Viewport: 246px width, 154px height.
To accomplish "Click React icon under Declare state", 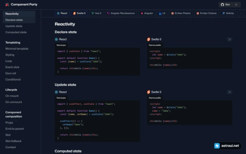I will (57, 39).
